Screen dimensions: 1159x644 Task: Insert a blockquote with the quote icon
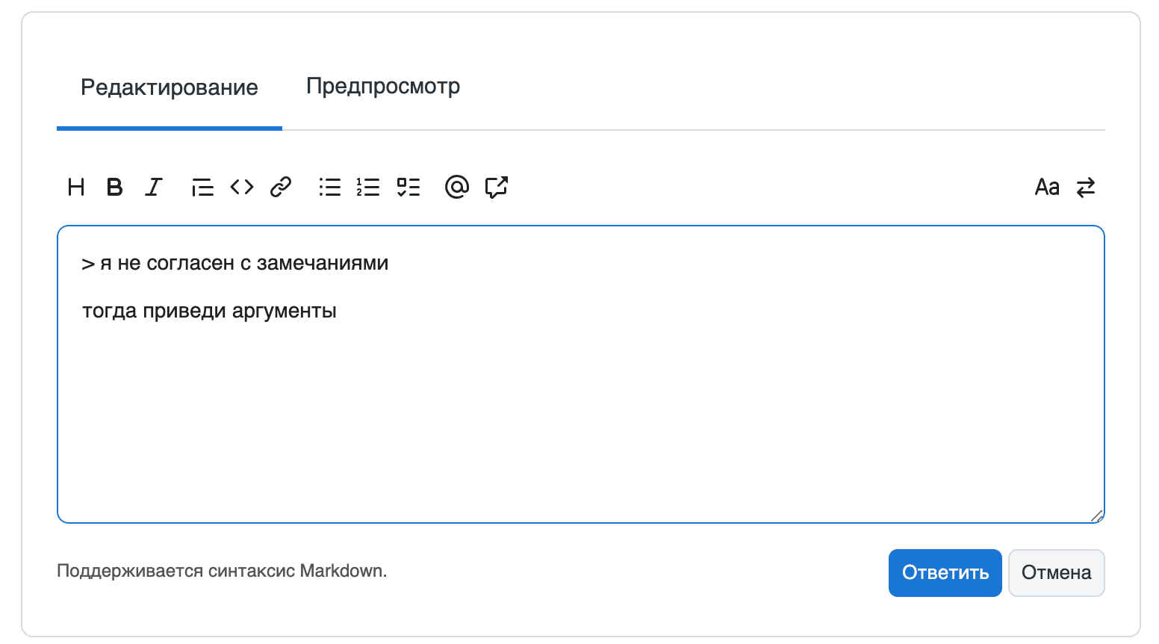tap(202, 187)
